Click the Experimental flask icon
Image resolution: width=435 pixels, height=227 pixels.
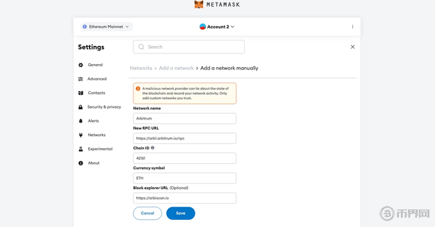pos(81,149)
